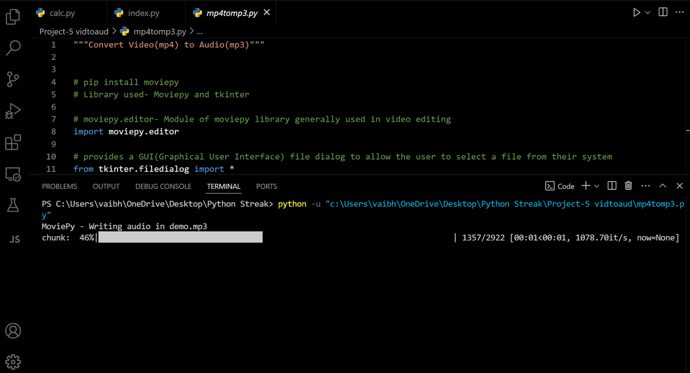690x373 pixels.
Task: Open editor More Actions menu
Action: point(680,12)
